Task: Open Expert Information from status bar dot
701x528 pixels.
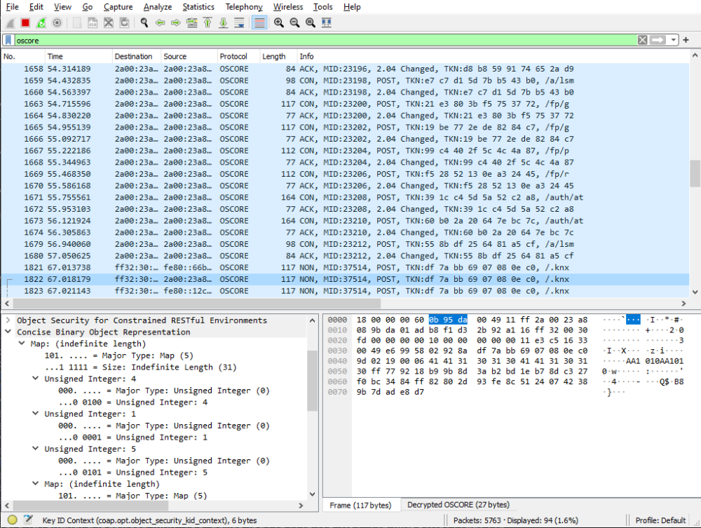Action: (x=11, y=520)
